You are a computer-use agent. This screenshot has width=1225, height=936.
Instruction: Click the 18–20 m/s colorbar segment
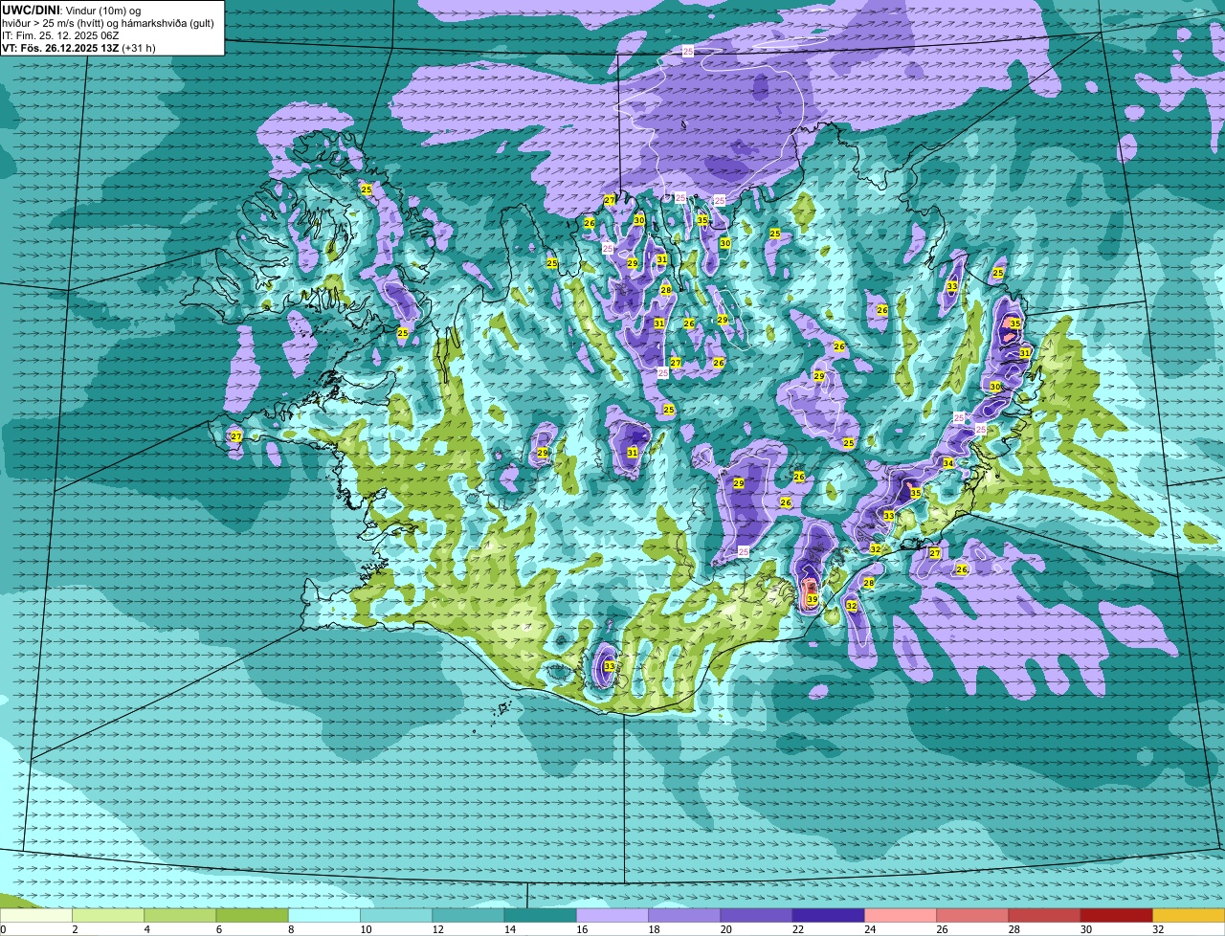tap(684, 915)
